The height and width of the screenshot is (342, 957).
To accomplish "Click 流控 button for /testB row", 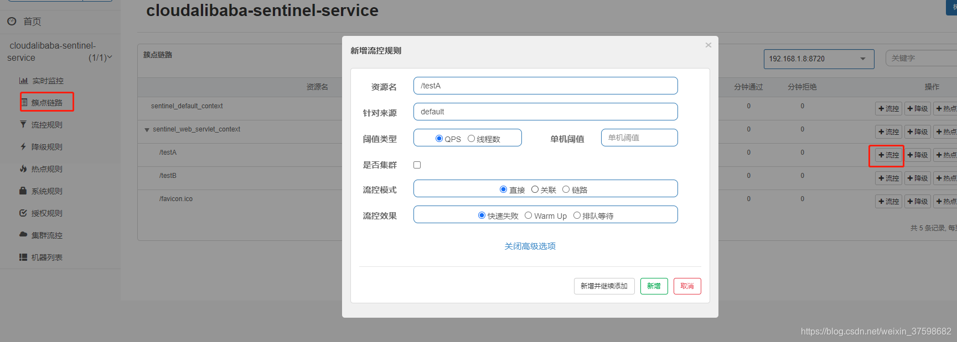I will [888, 178].
